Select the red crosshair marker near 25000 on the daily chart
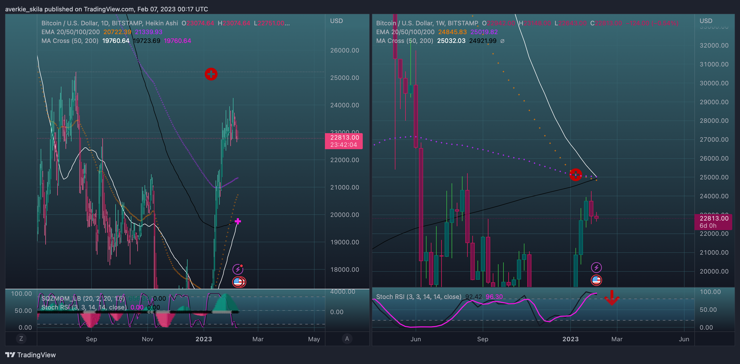This screenshot has width=740, height=364. [x=211, y=74]
